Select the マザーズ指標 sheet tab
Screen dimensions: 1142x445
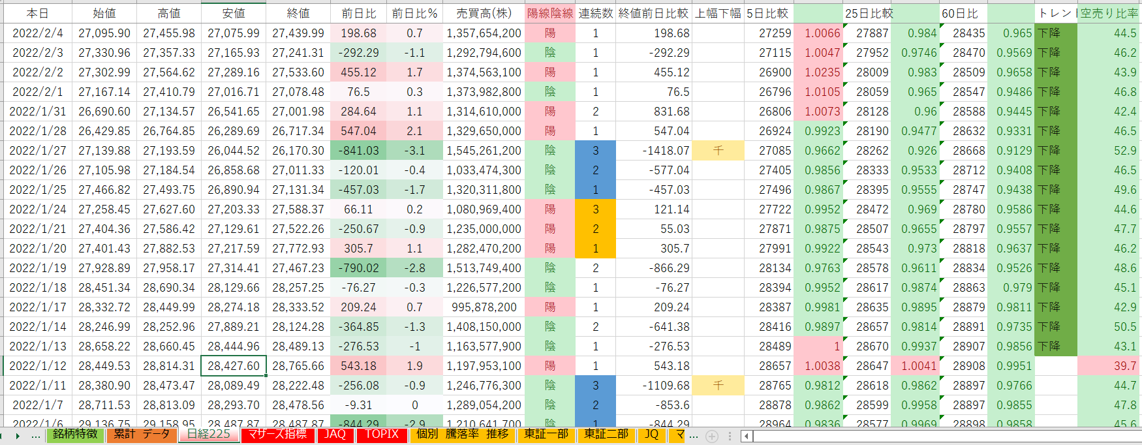[277, 435]
